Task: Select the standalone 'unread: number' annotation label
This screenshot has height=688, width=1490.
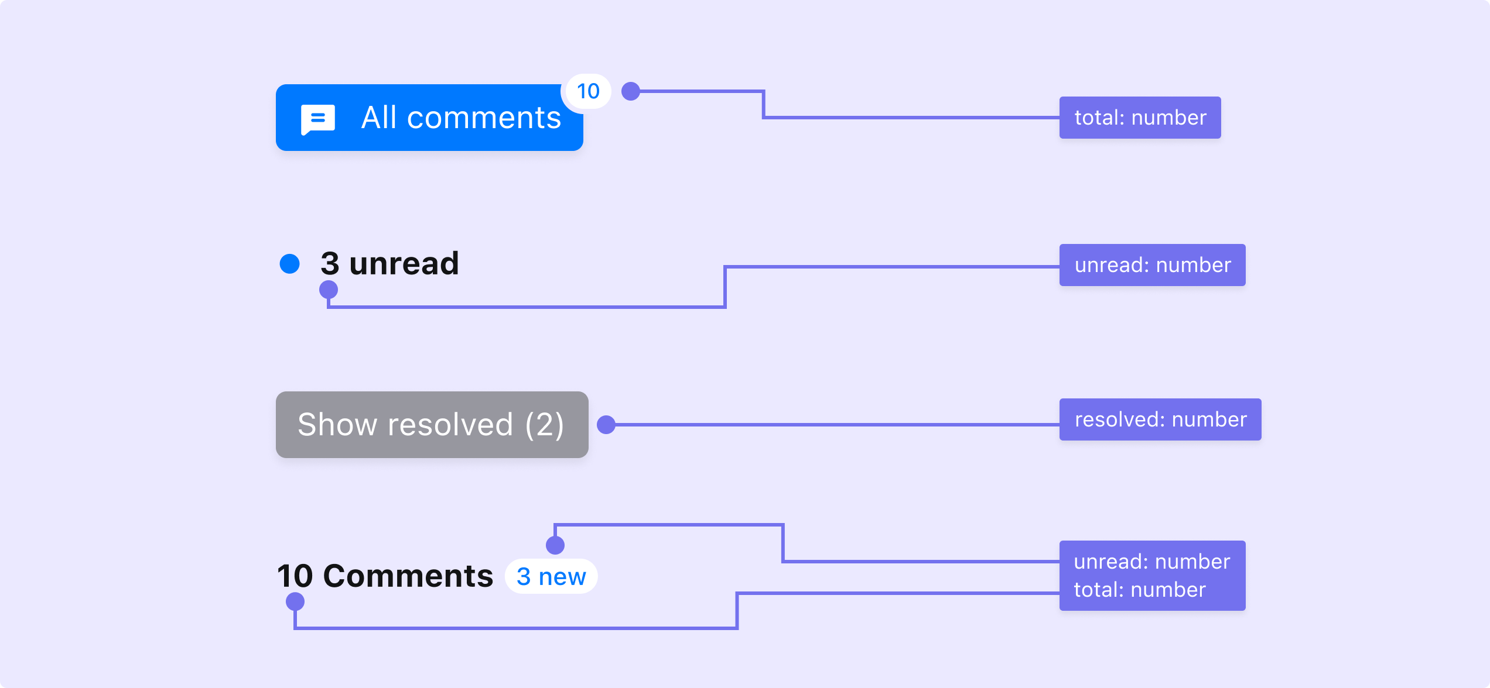Action: pos(1152,265)
